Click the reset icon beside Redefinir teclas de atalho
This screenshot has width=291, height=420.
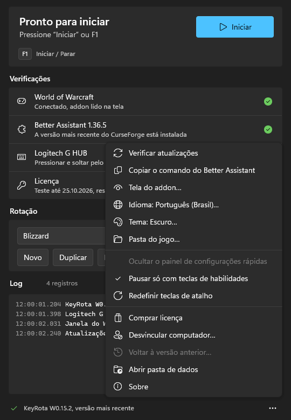[x=118, y=296]
